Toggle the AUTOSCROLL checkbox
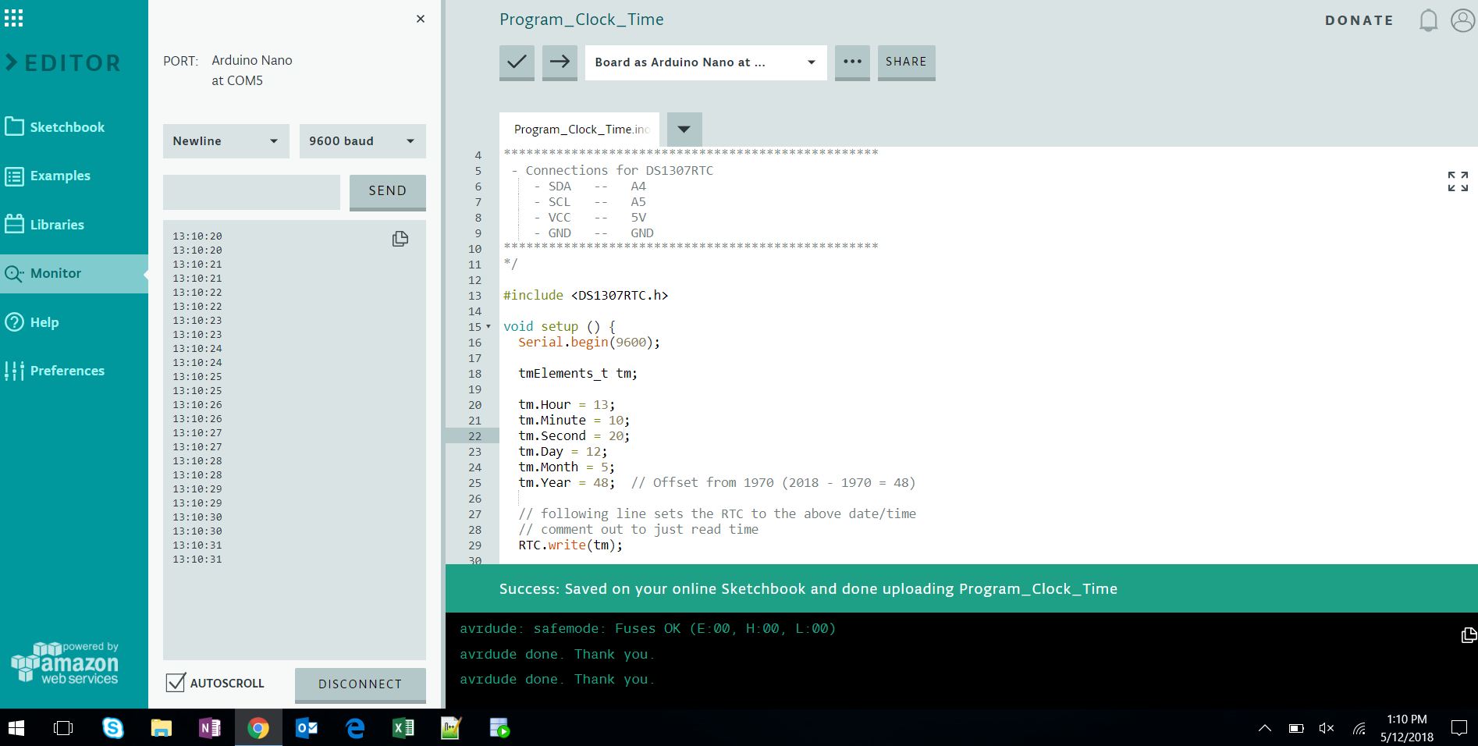1478x746 pixels. [x=174, y=683]
